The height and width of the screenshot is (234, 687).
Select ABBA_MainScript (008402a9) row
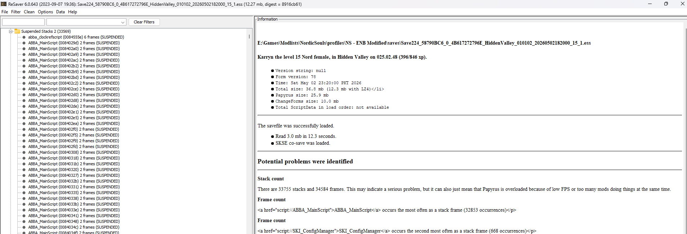[x=74, y=54]
